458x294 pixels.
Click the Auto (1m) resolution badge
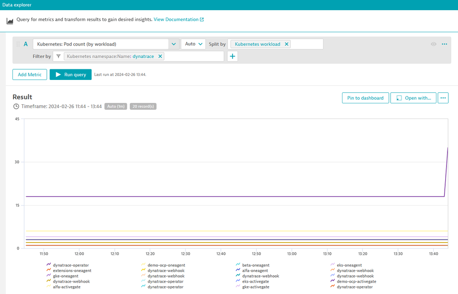[x=116, y=107]
